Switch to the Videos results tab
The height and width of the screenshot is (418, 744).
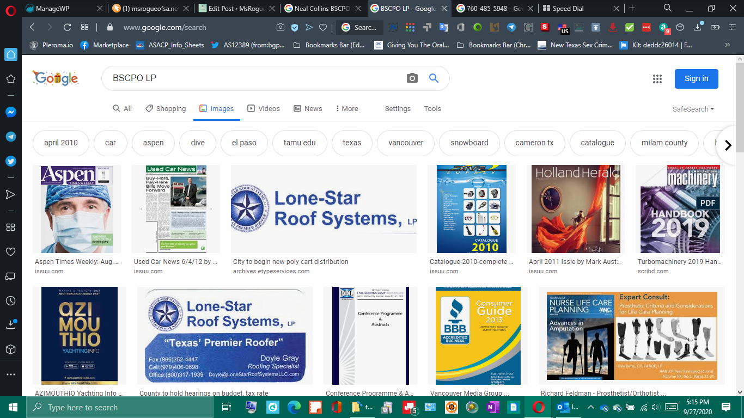tap(264, 109)
